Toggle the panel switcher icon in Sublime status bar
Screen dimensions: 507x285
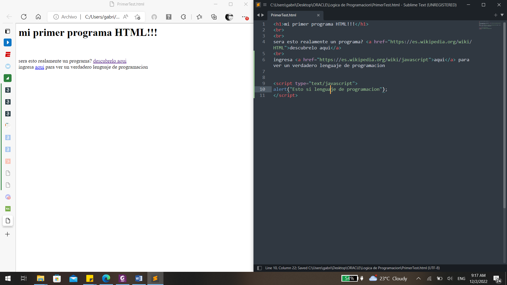(x=259, y=268)
